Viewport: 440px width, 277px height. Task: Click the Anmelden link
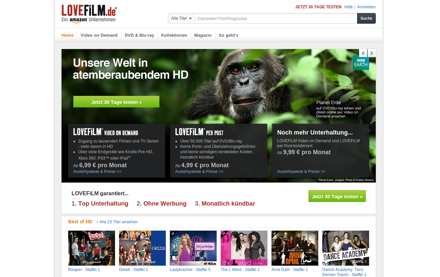point(366,7)
